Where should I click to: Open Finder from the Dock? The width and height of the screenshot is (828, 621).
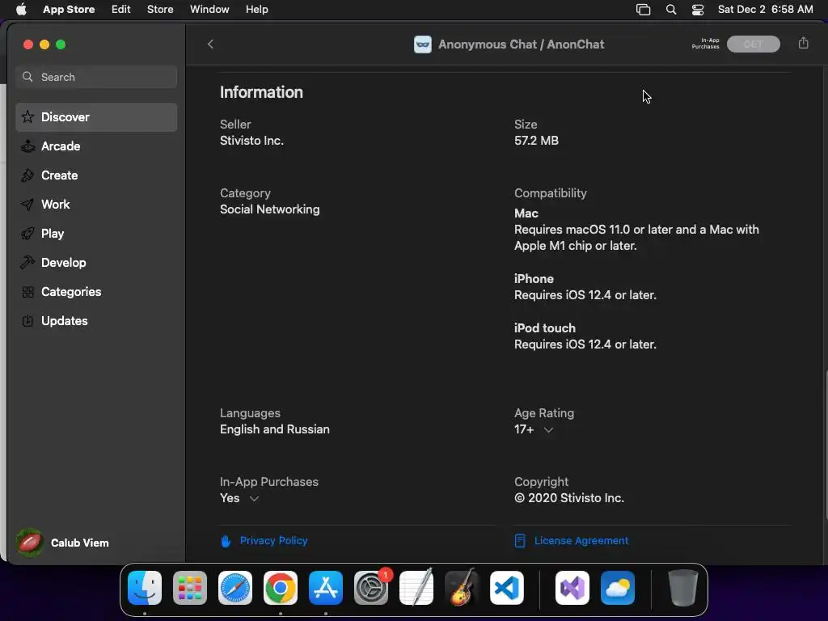coord(145,588)
